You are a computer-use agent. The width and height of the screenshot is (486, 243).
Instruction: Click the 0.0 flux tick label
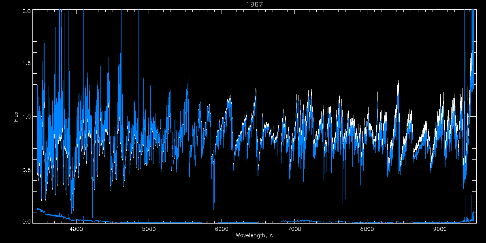(26, 222)
